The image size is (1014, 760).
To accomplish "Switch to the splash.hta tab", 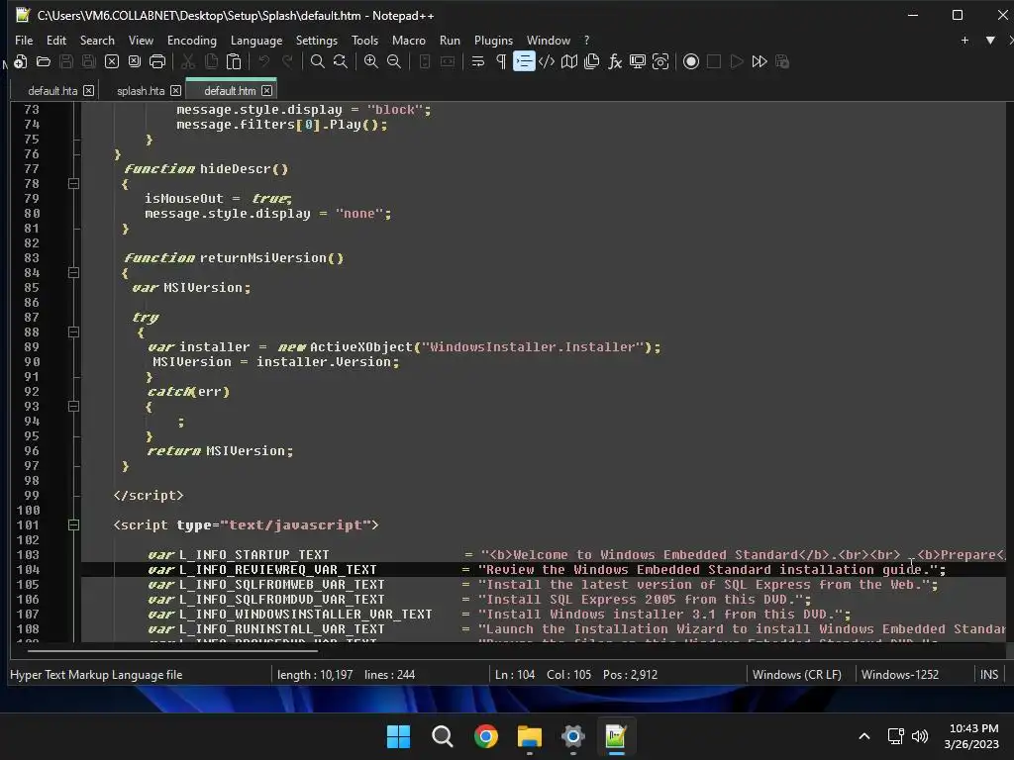I will 141,91.
